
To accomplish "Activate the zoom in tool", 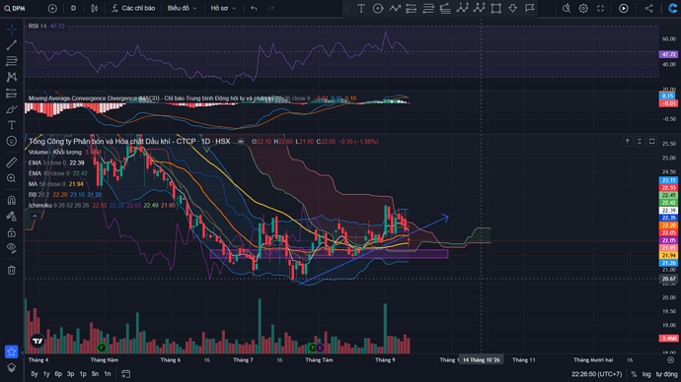I will pos(12,178).
